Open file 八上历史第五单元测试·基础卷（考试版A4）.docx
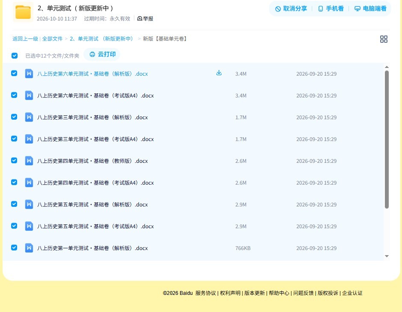Image resolution: width=402 pixels, height=312 pixels. [95, 226]
